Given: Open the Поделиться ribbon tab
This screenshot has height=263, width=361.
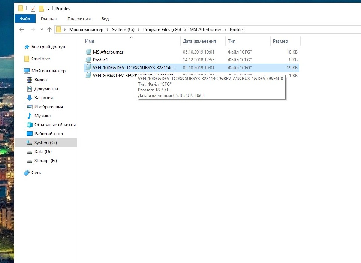Looking at the screenshot, I should (x=79, y=19).
